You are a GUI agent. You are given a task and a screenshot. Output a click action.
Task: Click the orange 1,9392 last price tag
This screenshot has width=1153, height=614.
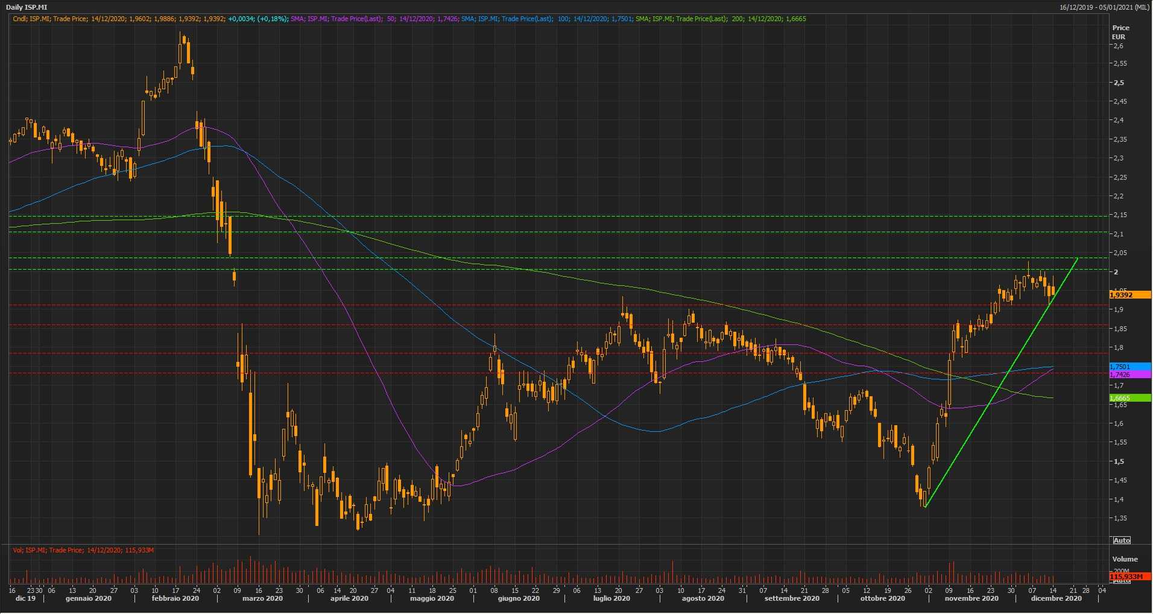point(1129,295)
